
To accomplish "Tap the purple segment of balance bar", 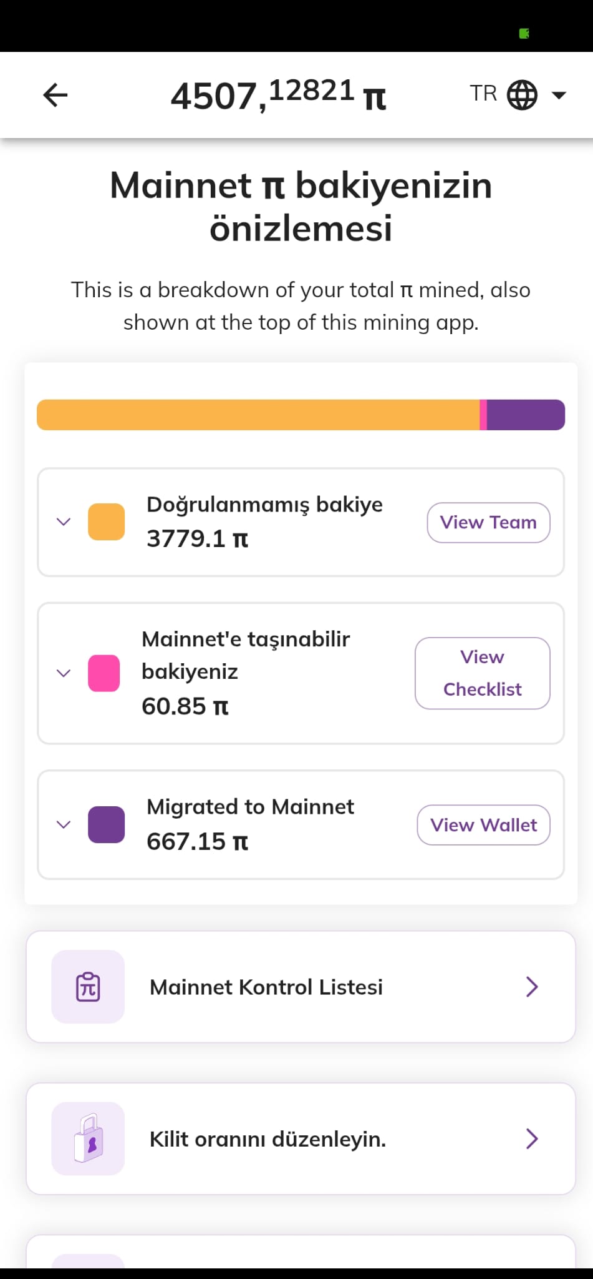I will [526, 415].
